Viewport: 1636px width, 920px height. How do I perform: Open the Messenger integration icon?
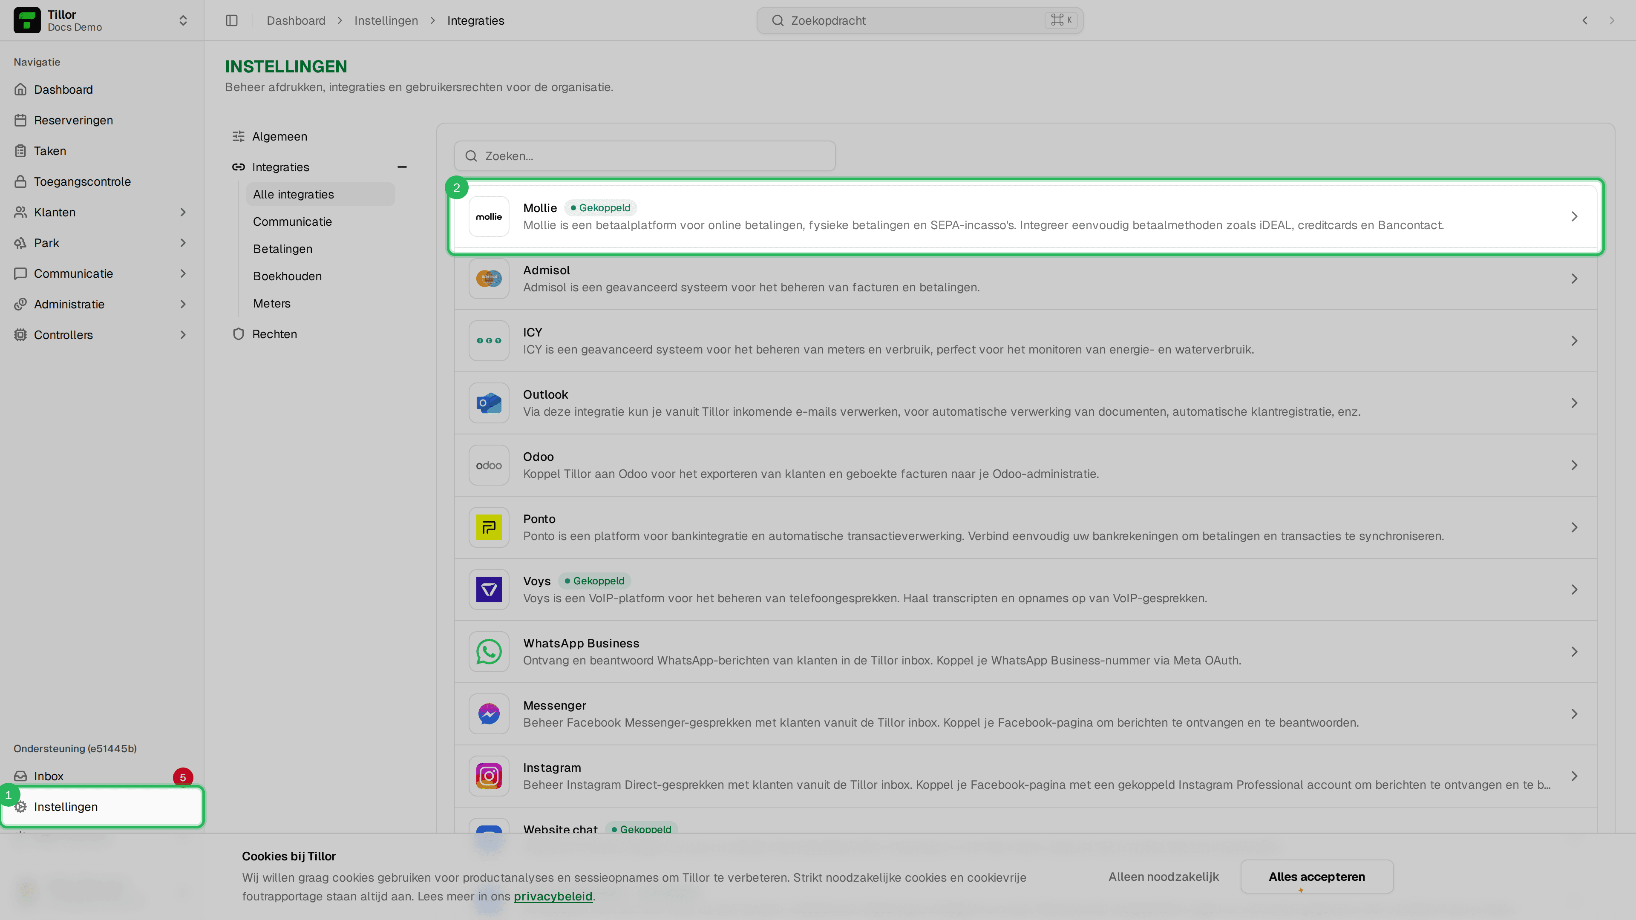488,714
